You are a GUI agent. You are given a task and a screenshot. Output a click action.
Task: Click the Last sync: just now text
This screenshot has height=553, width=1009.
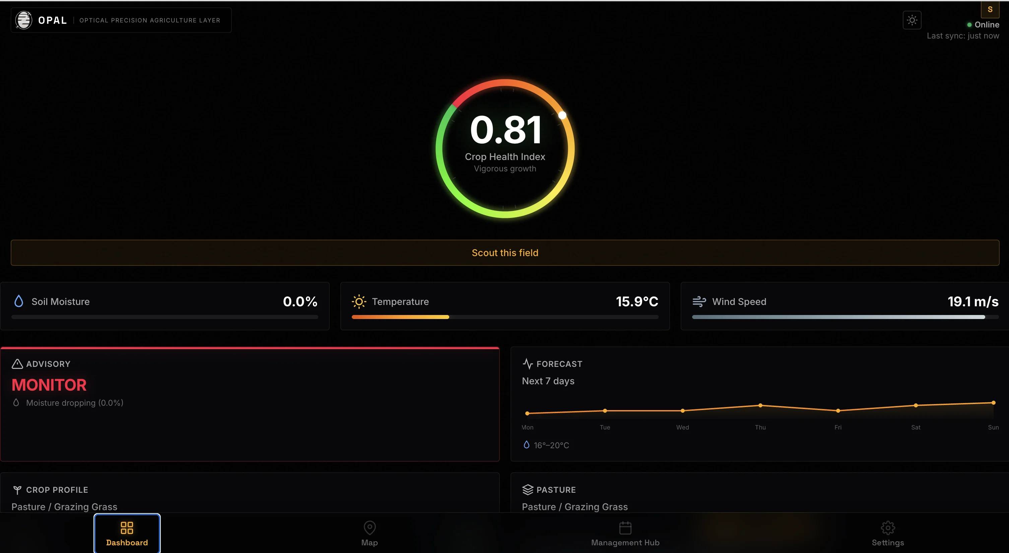(x=963, y=36)
